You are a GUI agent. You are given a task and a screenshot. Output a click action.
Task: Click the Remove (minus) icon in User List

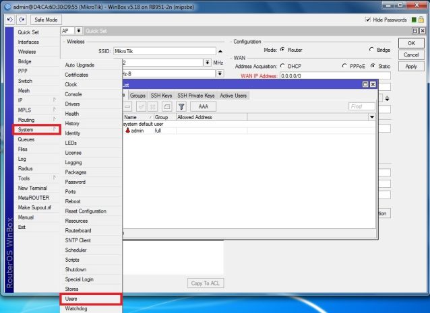[x=127, y=106]
